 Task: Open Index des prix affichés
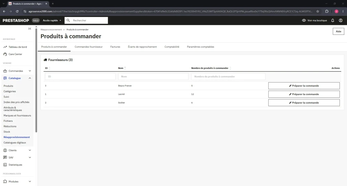[x=16, y=102]
